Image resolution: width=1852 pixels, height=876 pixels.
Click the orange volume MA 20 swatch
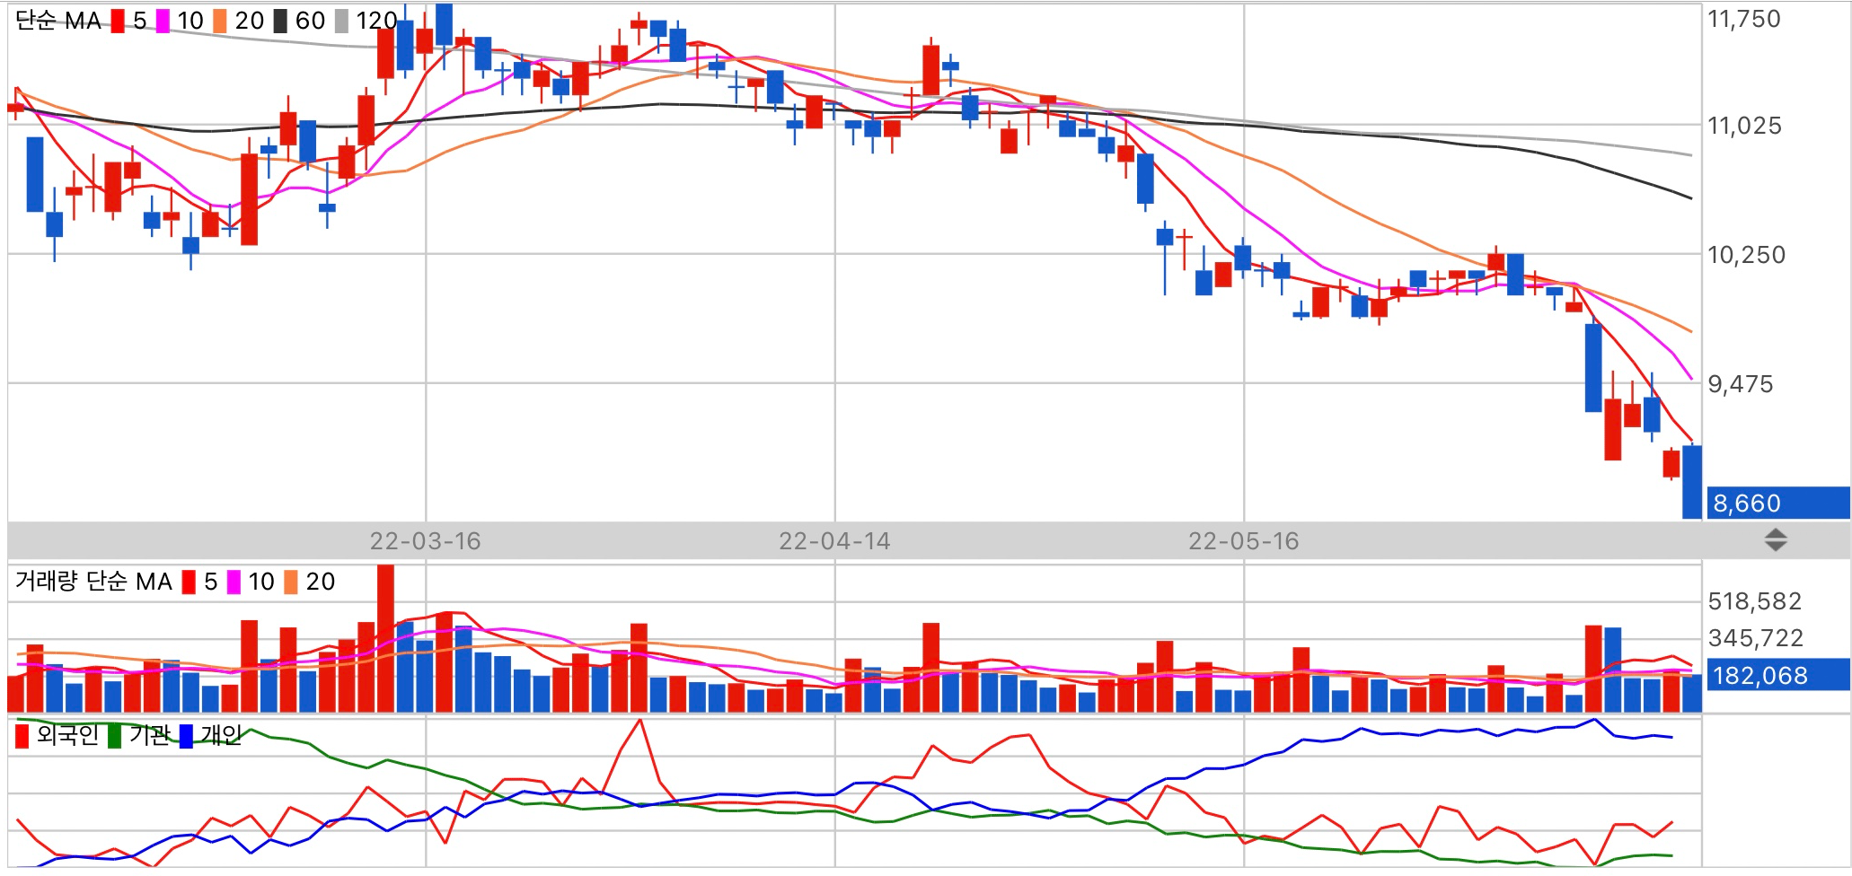coord(291,582)
